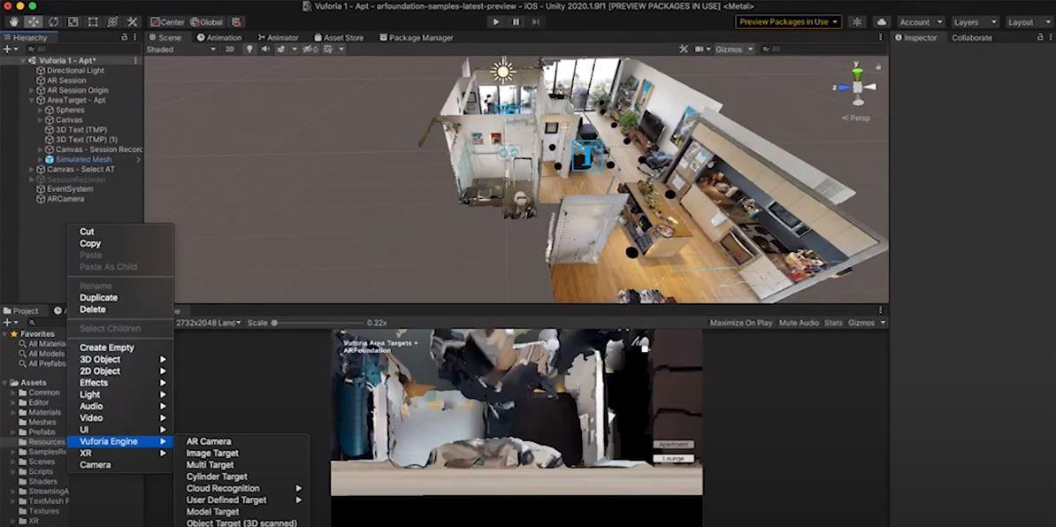
Task: Select the Hand tool in toolbar
Action: (x=12, y=22)
